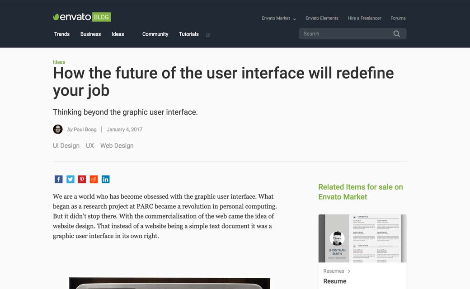Go to the Community section
Image resolution: width=470 pixels, height=289 pixels.
(x=155, y=34)
